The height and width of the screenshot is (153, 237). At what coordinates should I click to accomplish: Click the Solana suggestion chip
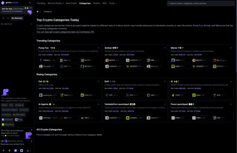click(x=6, y=115)
